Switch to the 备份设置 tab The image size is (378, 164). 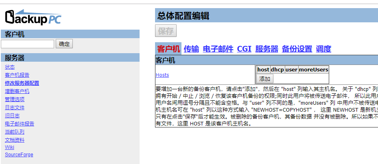click(x=297, y=49)
